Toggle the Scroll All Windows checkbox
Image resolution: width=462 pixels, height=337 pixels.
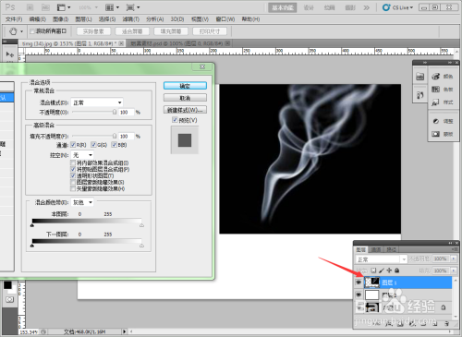[x=32, y=31]
